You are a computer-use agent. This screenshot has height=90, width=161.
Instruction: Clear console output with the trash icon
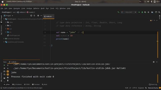(8, 80)
